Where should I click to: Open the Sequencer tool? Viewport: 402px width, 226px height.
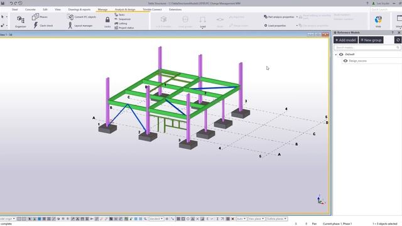click(122, 19)
